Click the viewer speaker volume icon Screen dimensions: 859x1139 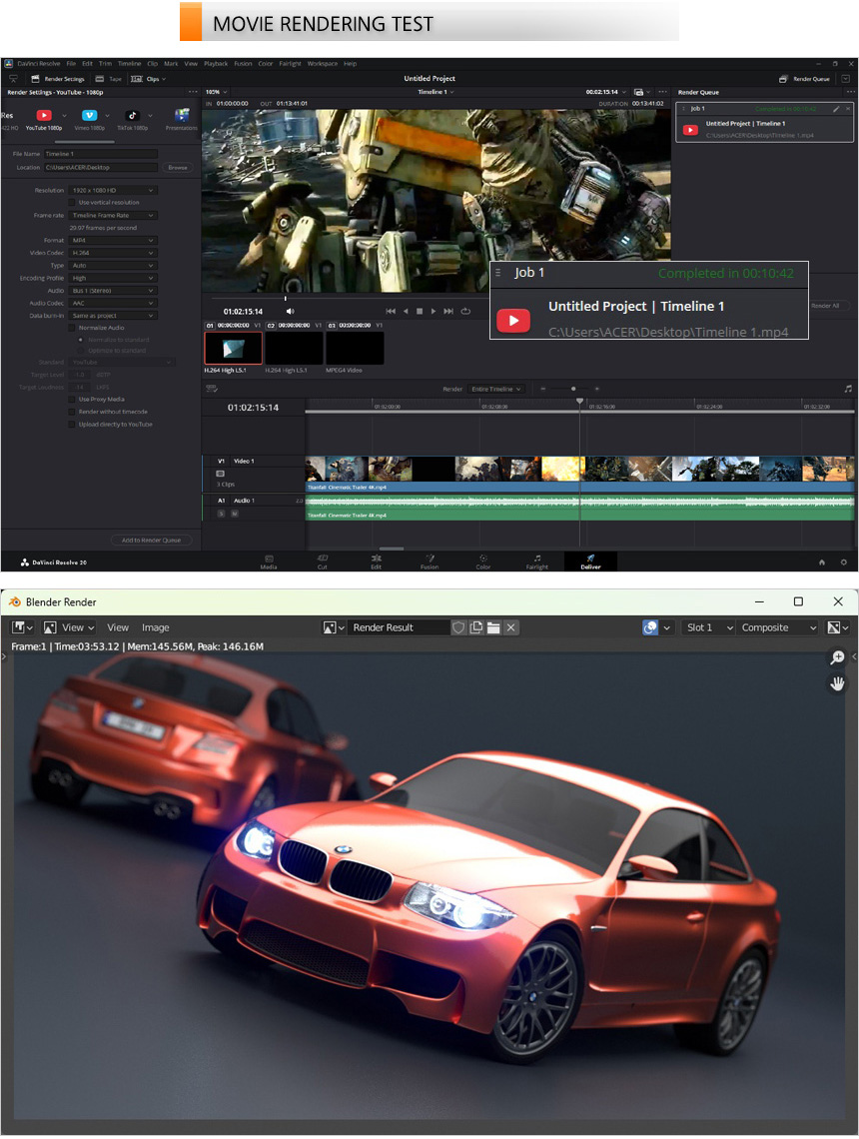tap(291, 311)
